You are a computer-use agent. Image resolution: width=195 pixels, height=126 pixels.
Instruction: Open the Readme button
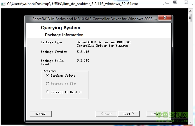[x=41, y=114]
